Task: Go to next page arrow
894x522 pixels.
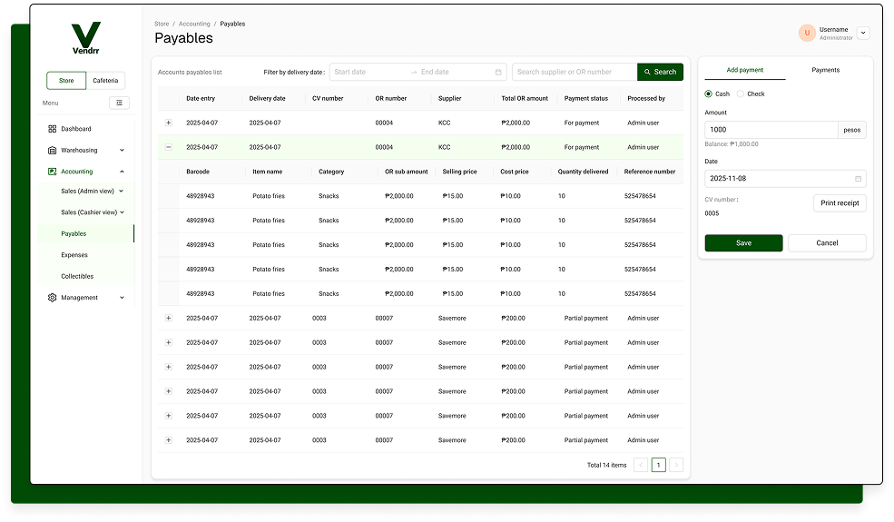Action: 675,465
